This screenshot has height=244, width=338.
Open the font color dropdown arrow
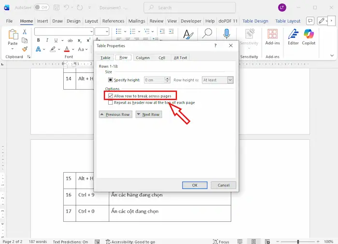pos(73,49)
